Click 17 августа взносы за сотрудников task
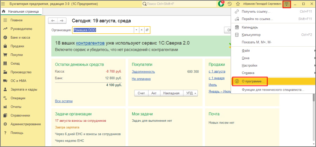This screenshot has height=147, width=316. point(81,121)
